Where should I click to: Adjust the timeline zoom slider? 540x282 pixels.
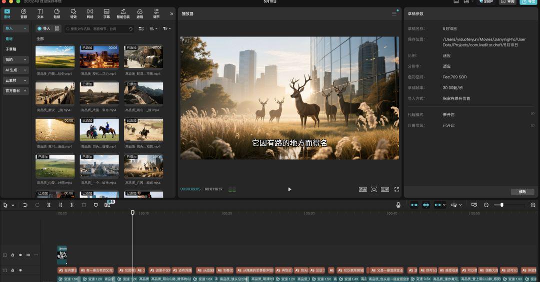coord(502,205)
